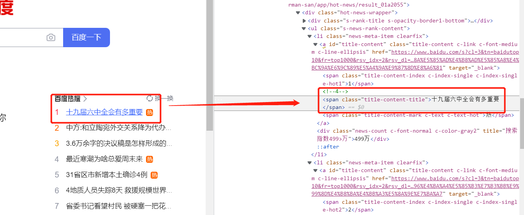Select the ::after pseudo-element line
The image size is (524, 215).
(x=328, y=147)
